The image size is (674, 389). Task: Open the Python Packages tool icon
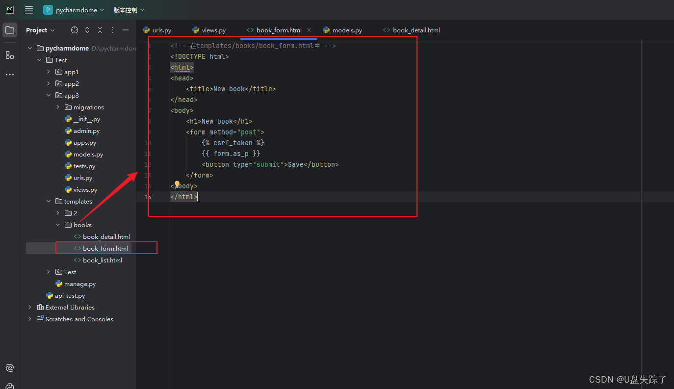(10, 385)
